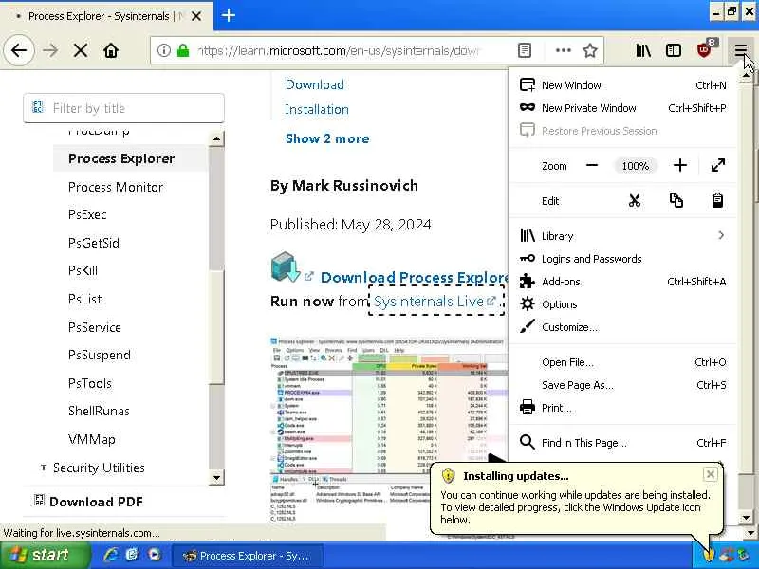Image resolution: width=759 pixels, height=569 pixels.
Task: Open the uBlock Origin shield icon
Action: (x=705, y=49)
